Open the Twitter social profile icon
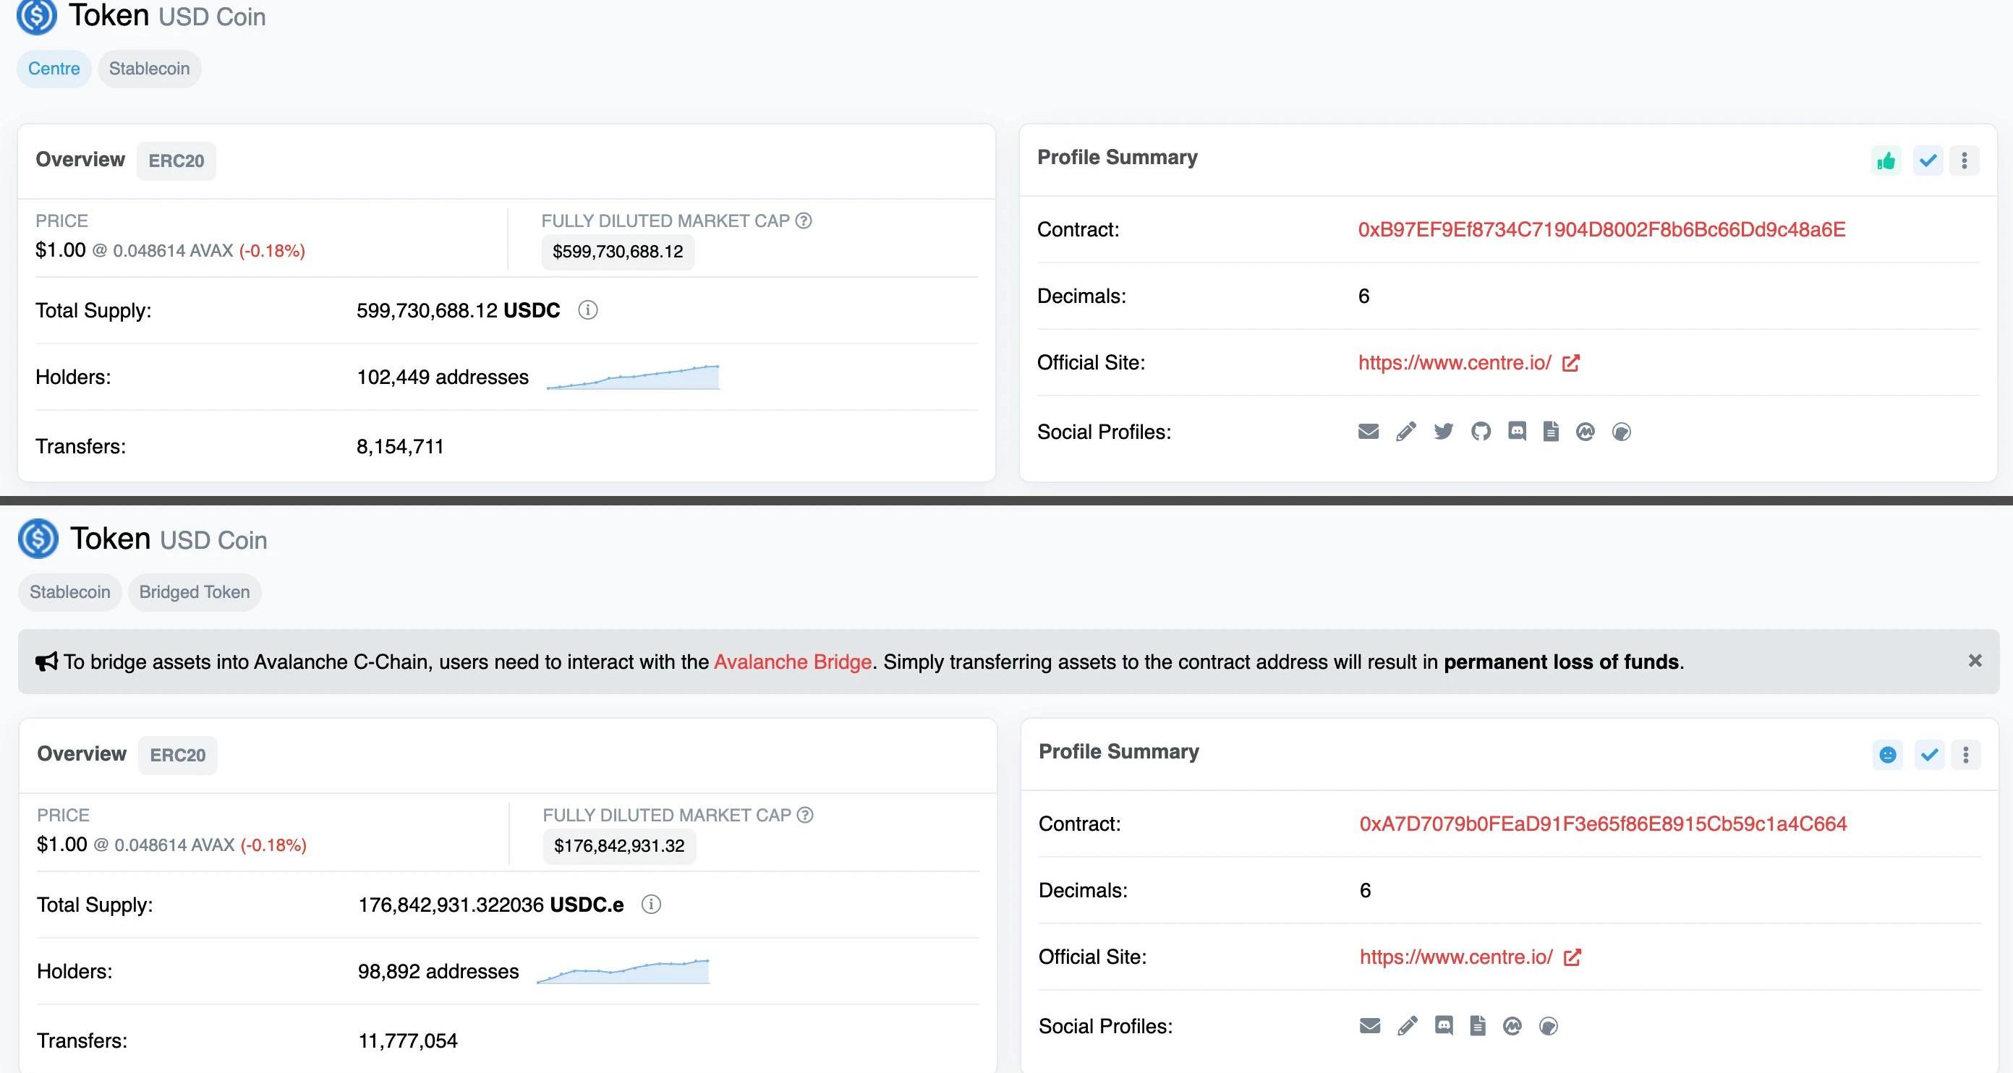The height and width of the screenshot is (1073, 2013). point(1443,432)
